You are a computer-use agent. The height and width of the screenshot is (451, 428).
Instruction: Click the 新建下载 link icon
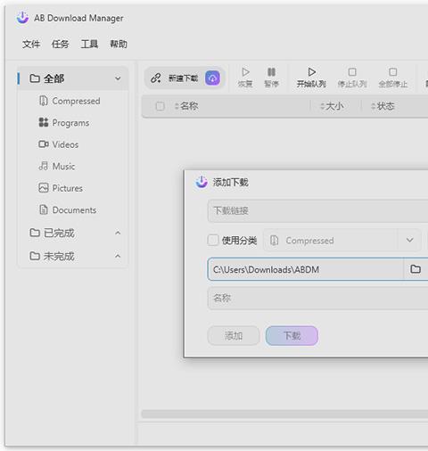[156, 78]
